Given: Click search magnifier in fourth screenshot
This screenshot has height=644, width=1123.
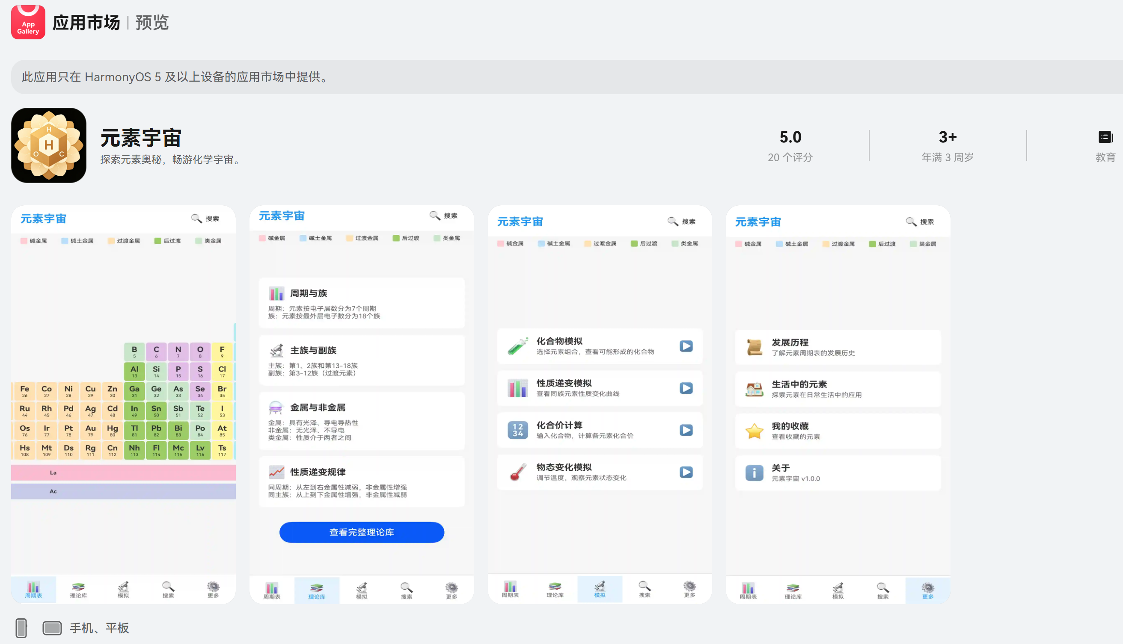Looking at the screenshot, I should tap(911, 222).
